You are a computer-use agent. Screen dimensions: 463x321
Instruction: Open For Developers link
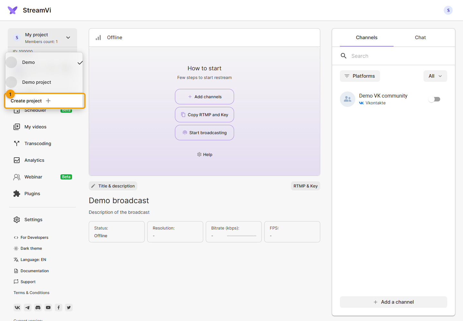(31, 238)
